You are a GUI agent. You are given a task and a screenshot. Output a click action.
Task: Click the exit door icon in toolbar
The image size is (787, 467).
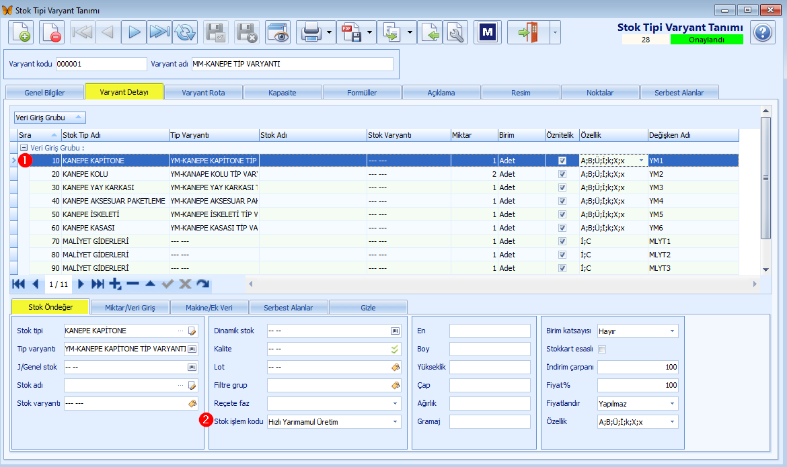click(x=528, y=33)
